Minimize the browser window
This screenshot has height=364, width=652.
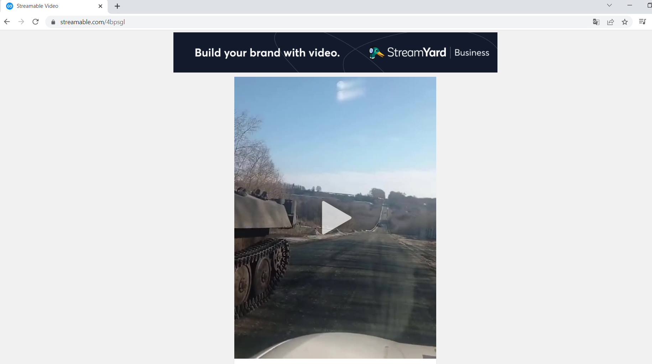point(630,5)
